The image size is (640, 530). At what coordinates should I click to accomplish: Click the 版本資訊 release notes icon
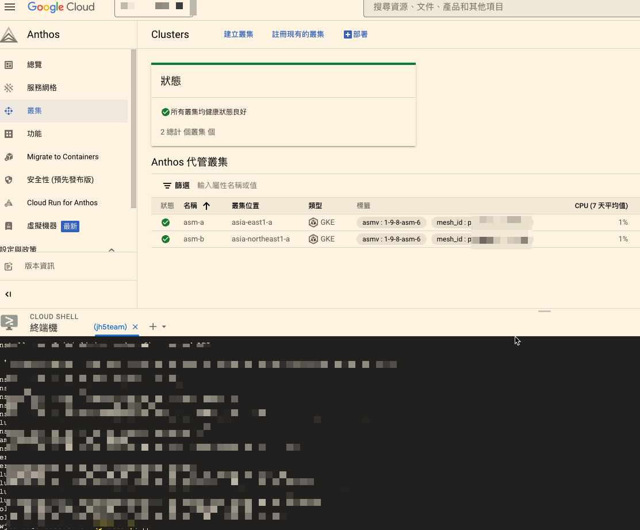click(9, 266)
